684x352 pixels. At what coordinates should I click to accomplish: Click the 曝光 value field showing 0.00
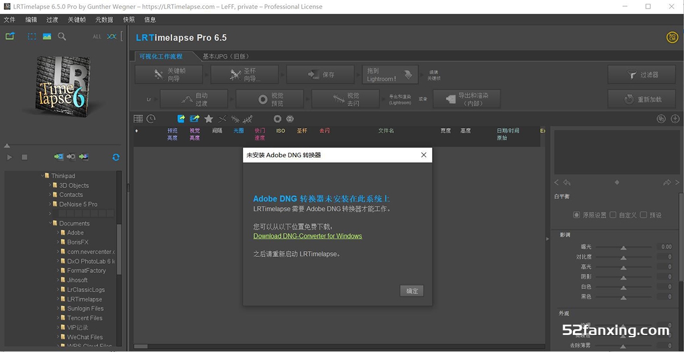pos(665,247)
